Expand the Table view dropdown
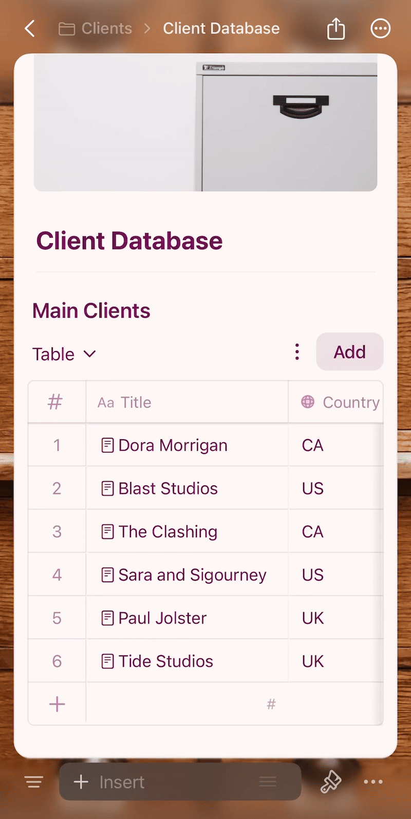This screenshot has height=819, width=411. click(x=64, y=354)
